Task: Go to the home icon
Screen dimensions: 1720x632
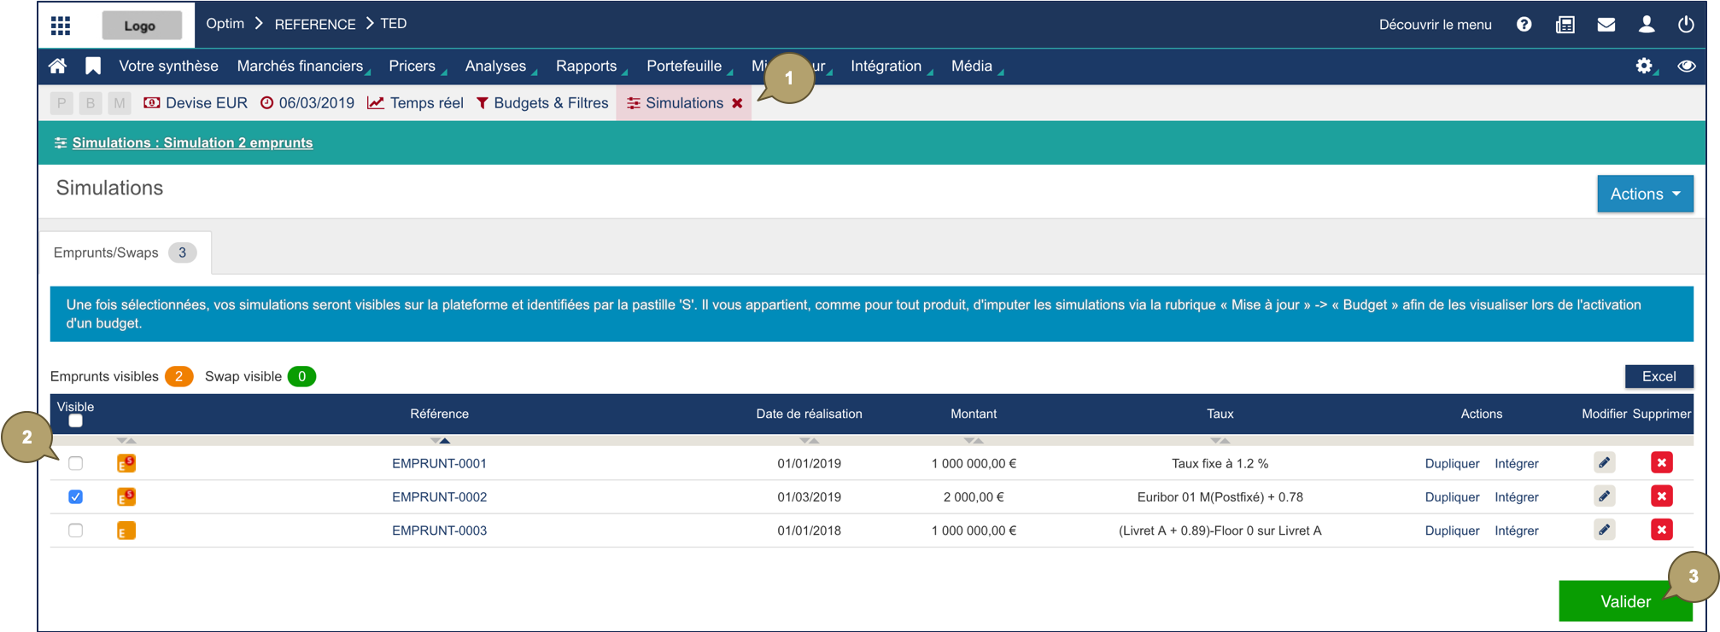Action: [x=57, y=66]
